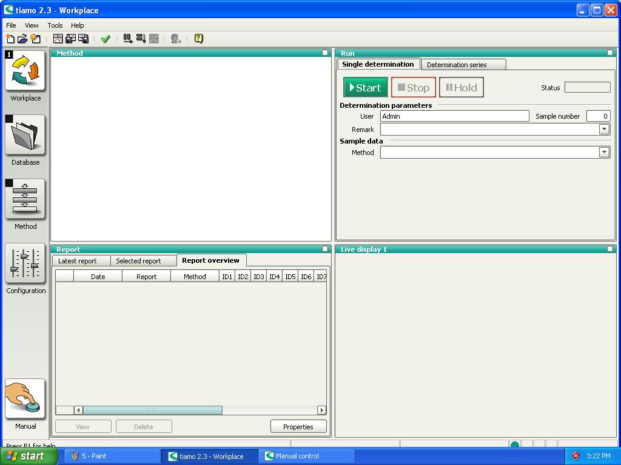The height and width of the screenshot is (465, 621).
Task: Open the Help menu
Action: point(77,25)
